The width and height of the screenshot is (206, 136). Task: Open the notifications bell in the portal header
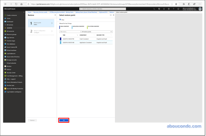pyautogui.click(x=164, y=9)
